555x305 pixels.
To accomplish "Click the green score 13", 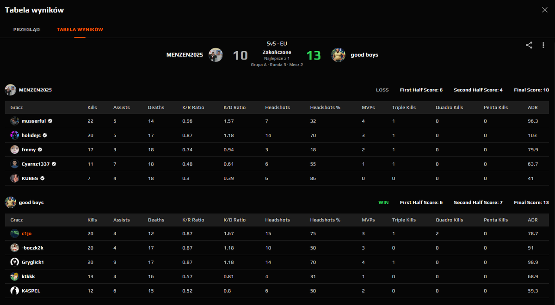I will 314,55.
